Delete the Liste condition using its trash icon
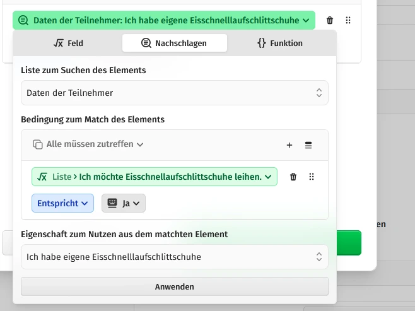The height and width of the screenshot is (311, 415). tap(293, 177)
